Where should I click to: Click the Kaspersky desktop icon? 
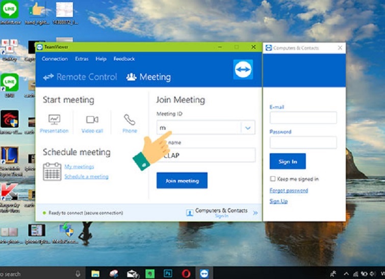pos(10,198)
